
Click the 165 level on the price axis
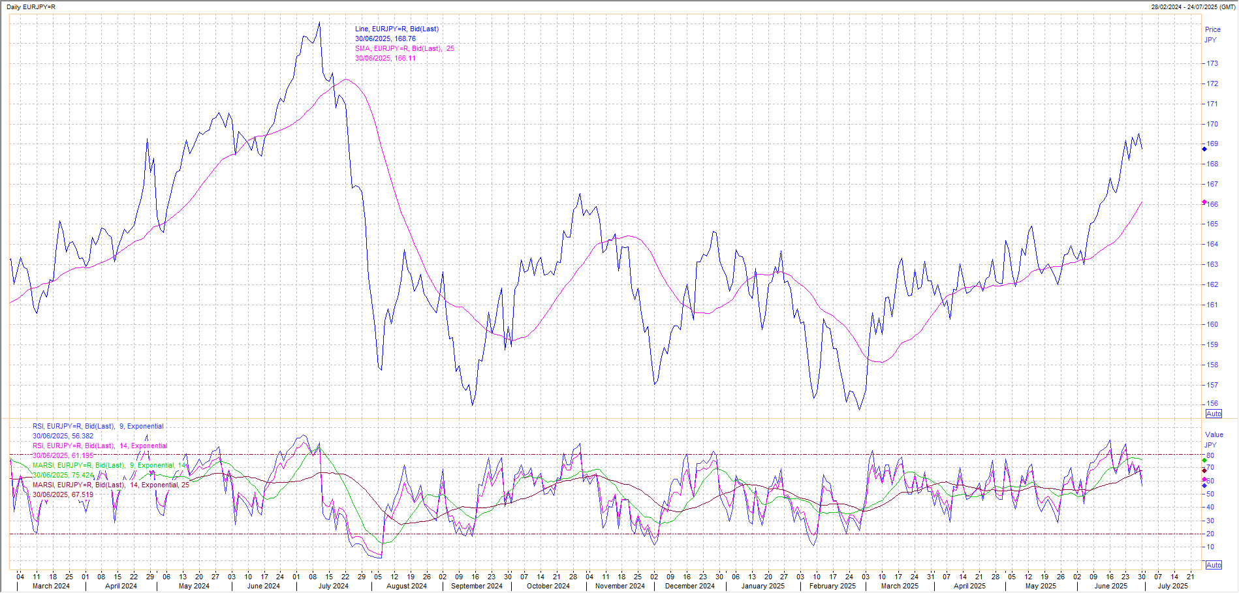(1212, 224)
